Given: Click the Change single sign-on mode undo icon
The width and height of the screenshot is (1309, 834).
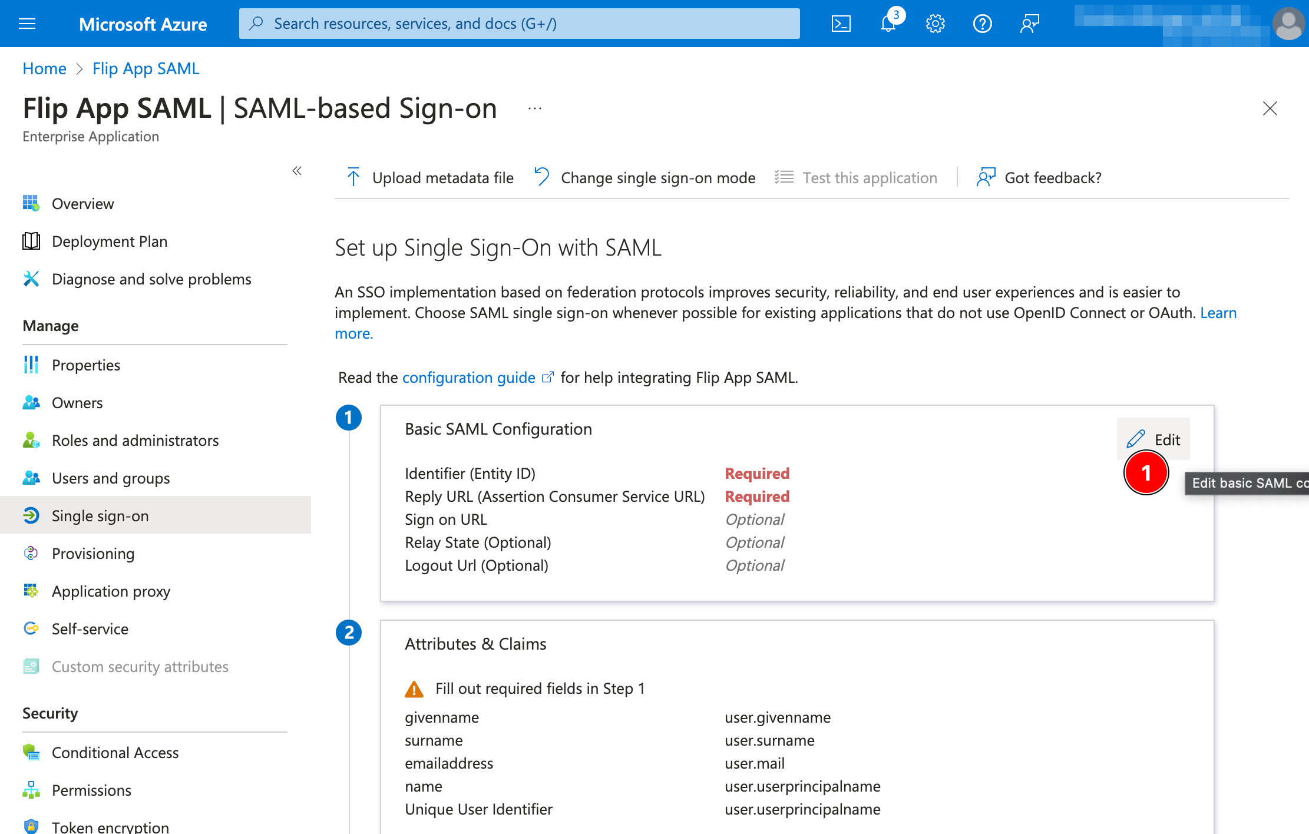Looking at the screenshot, I should [x=541, y=177].
